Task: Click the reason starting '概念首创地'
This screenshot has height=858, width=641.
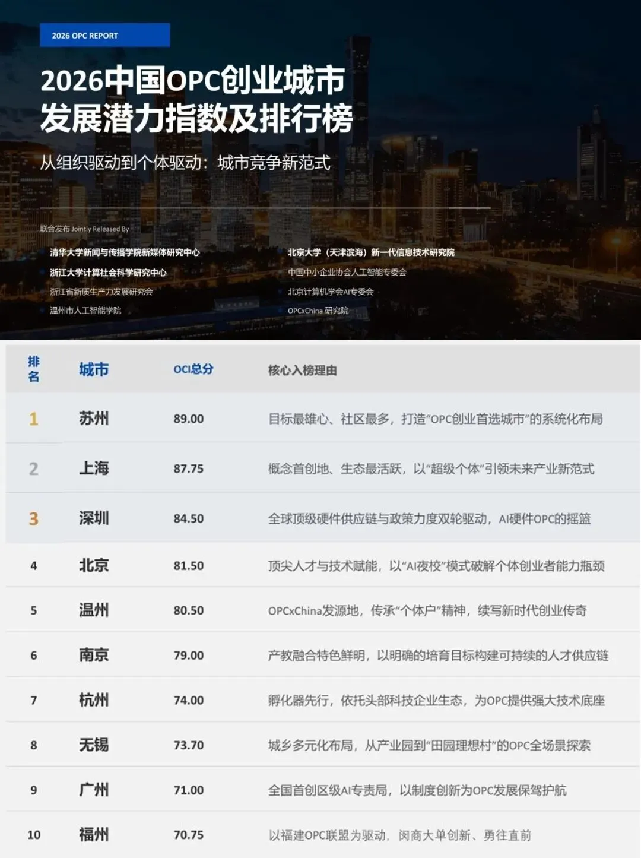Action: (x=431, y=468)
